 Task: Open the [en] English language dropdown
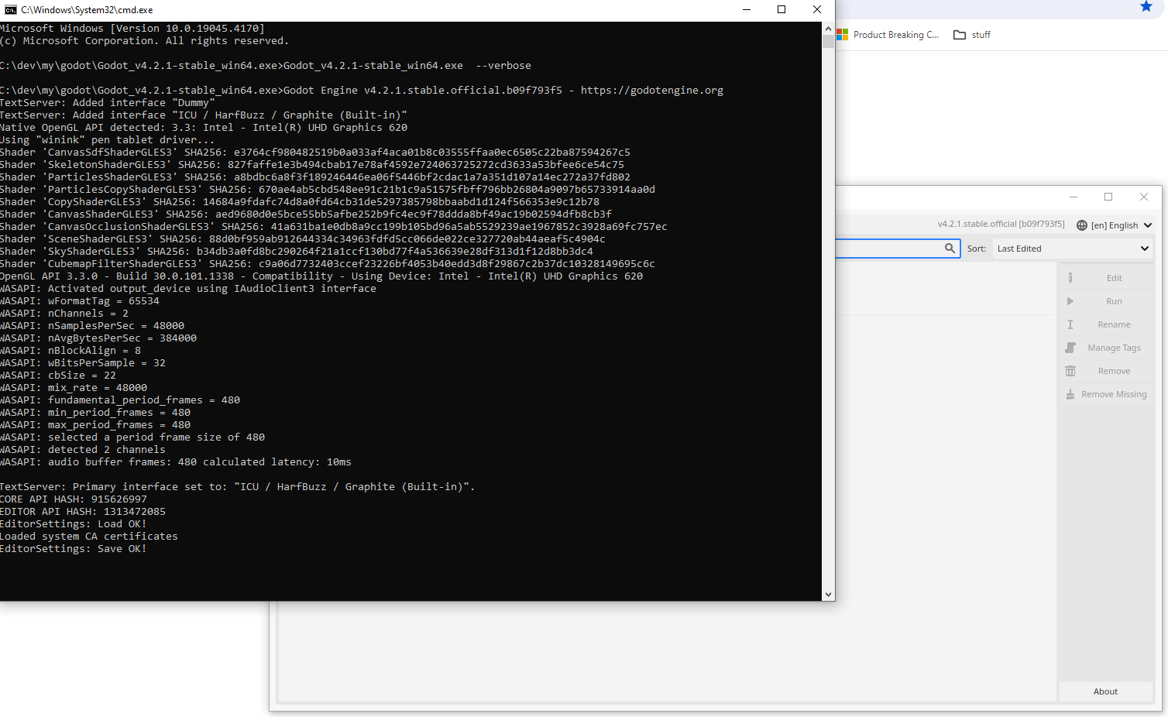click(x=1115, y=225)
